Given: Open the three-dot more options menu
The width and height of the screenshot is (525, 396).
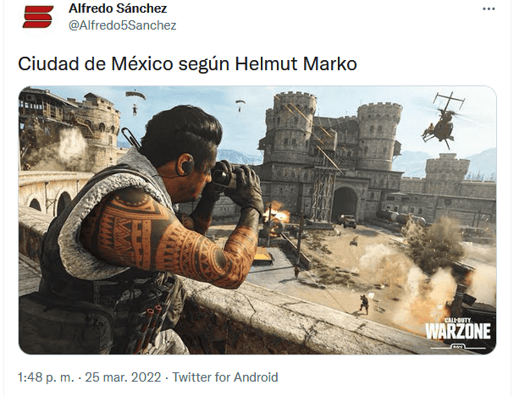Looking at the screenshot, I should point(489,9).
